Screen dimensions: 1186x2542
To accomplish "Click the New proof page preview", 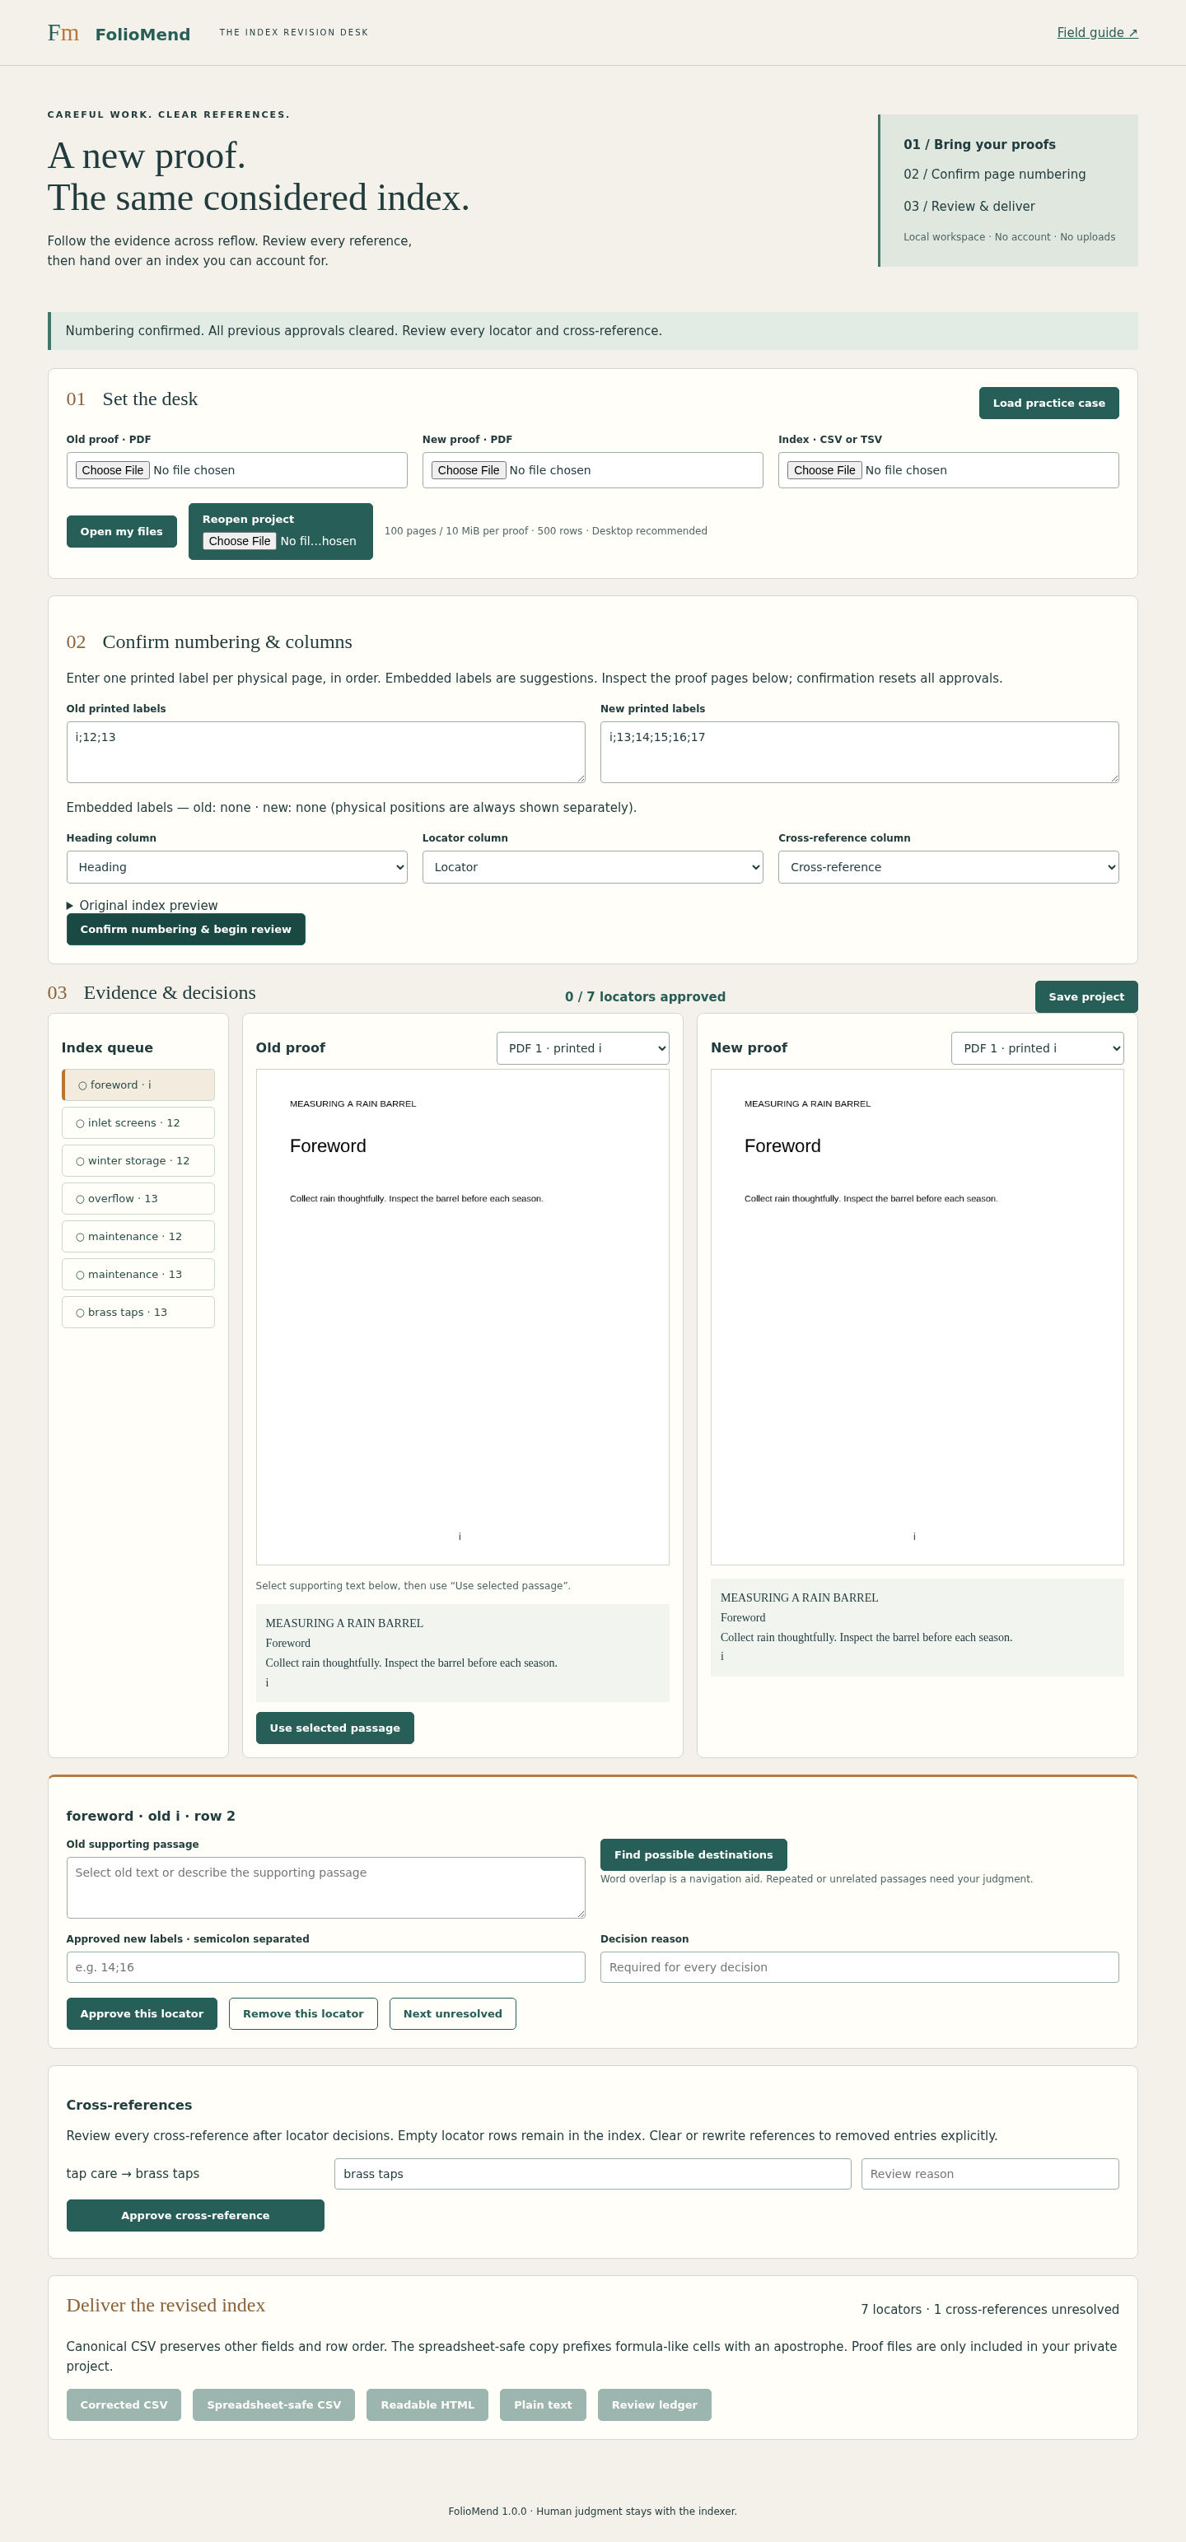I will (917, 1317).
